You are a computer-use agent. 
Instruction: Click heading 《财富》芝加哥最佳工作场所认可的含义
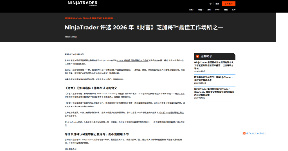(x=91, y=88)
